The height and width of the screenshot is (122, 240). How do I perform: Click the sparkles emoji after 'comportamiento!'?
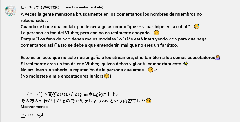(186, 64)
